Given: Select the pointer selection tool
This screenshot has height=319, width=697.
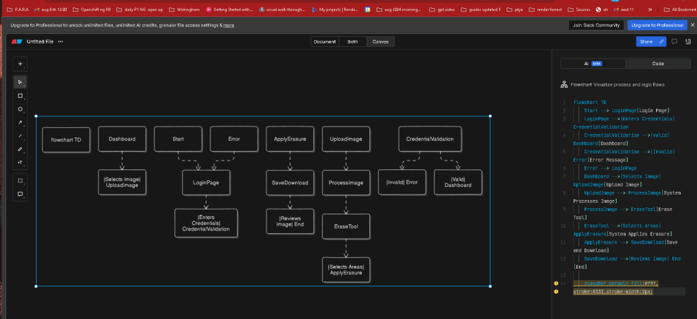Looking at the screenshot, I should tap(20, 82).
